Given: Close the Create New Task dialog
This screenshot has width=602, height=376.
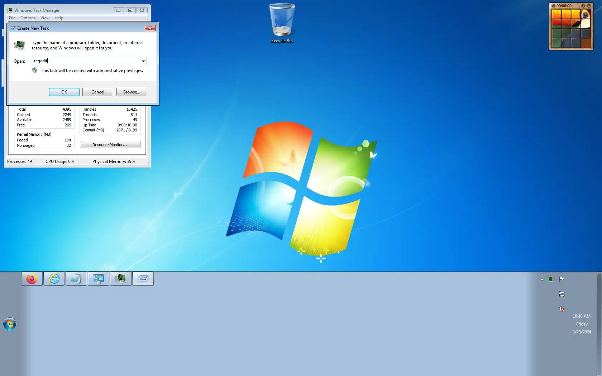Looking at the screenshot, I should pos(150,28).
